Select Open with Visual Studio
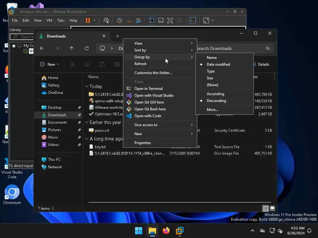Image resolution: width=318 pixels, height=238 pixels. click(x=160, y=95)
